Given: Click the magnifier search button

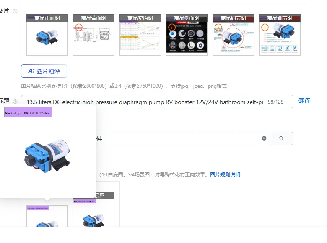Looking at the screenshot, I should coord(282,138).
